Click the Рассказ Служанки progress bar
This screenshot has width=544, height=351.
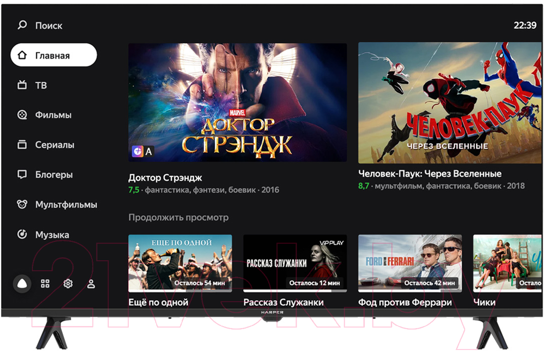coord(295,291)
